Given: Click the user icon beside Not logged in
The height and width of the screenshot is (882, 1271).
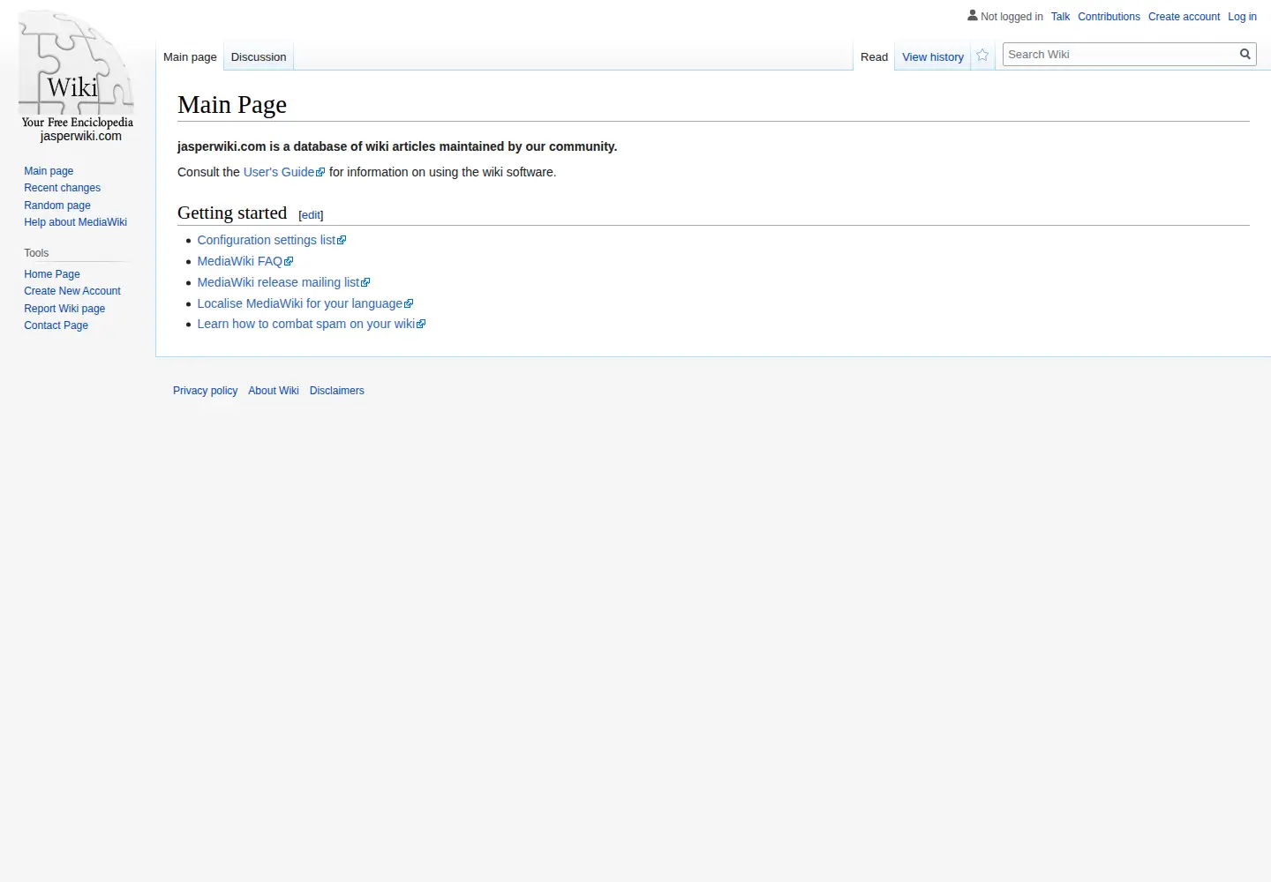Looking at the screenshot, I should pos(973,15).
